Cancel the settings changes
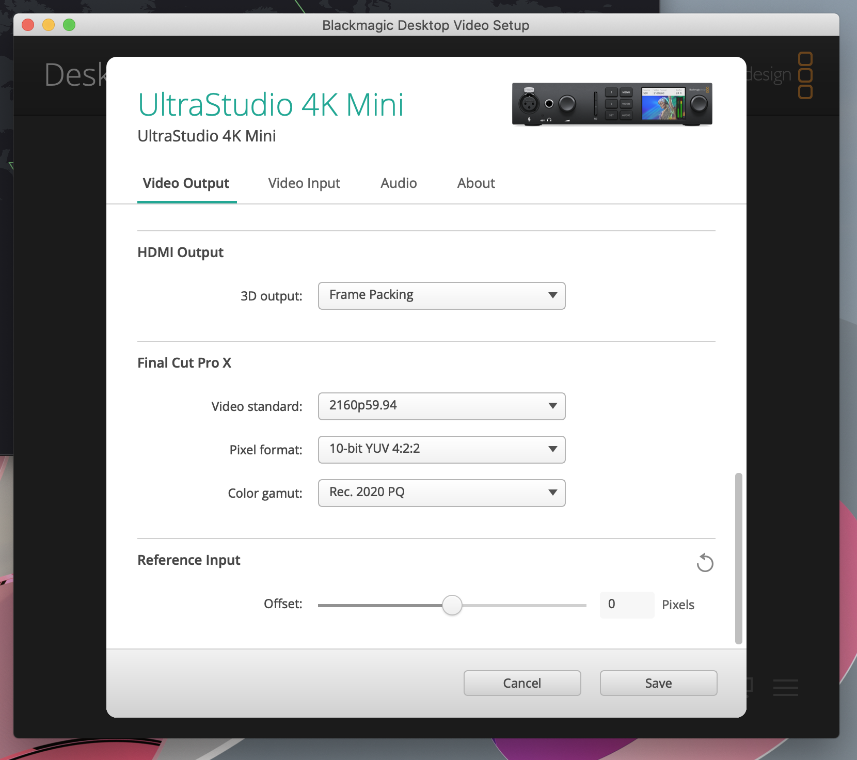 coord(522,683)
